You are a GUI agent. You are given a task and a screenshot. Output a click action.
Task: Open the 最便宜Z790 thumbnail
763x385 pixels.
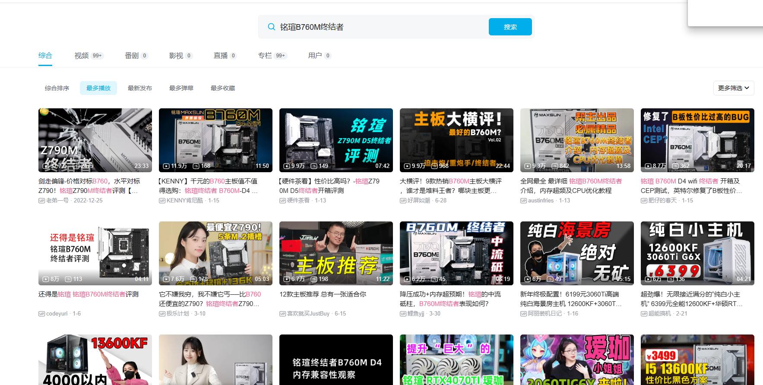[215, 253]
